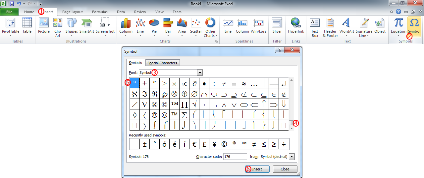
Task: Insert a Slicer
Action: pyautogui.click(x=277, y=26)
